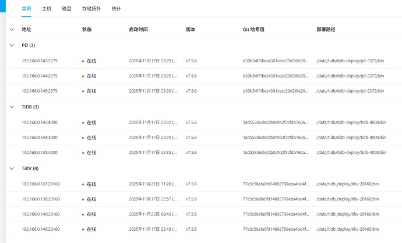Click start time of 192.168.0.138:20160
The height and width of the screenshot is (243, 402).
(x=153, y=199)
